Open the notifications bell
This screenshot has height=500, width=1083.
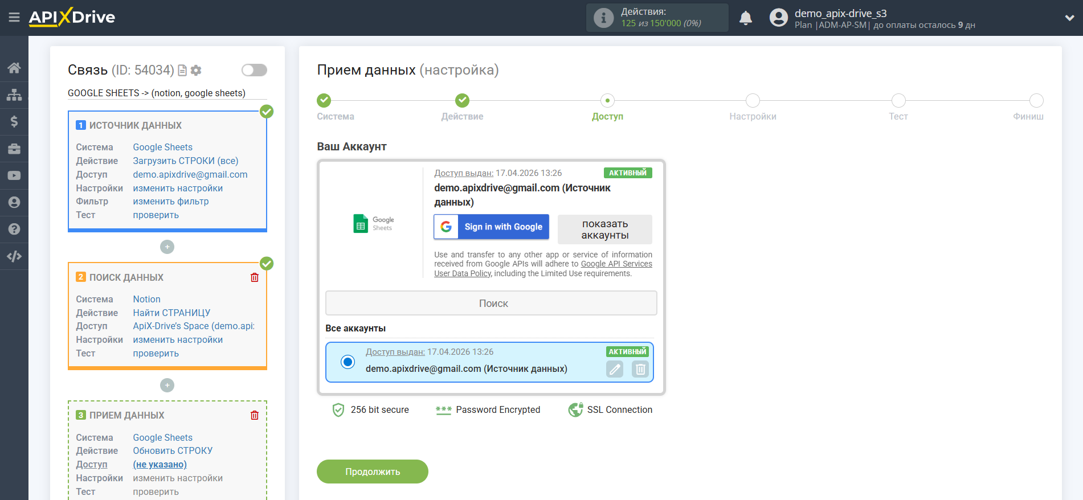pyautogui.click(x=746, y=18)
